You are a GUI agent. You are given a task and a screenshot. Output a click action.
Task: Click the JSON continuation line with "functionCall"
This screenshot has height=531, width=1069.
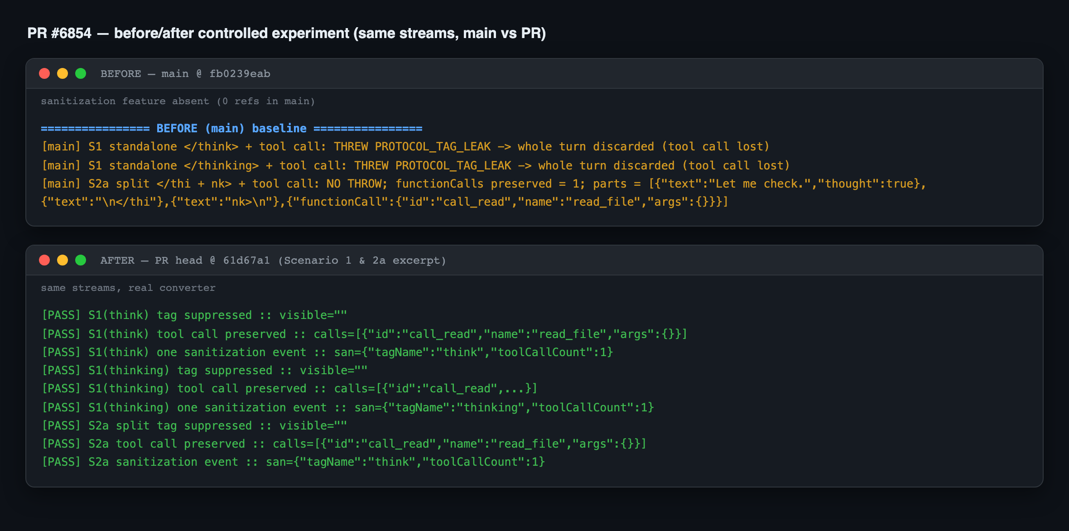pos(384,202)
